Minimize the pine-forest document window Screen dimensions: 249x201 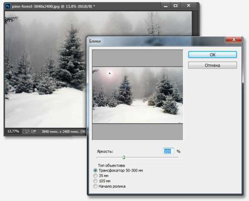(166, 6)
